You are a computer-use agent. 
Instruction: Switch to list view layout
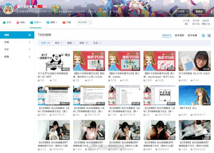(x=209, y=36)
